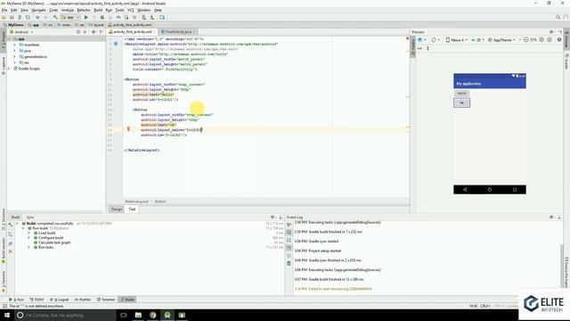Screen dimensions: 570x321
Task: Open orientation dropdown in Preview toolbar
Action: click(436, 39)
